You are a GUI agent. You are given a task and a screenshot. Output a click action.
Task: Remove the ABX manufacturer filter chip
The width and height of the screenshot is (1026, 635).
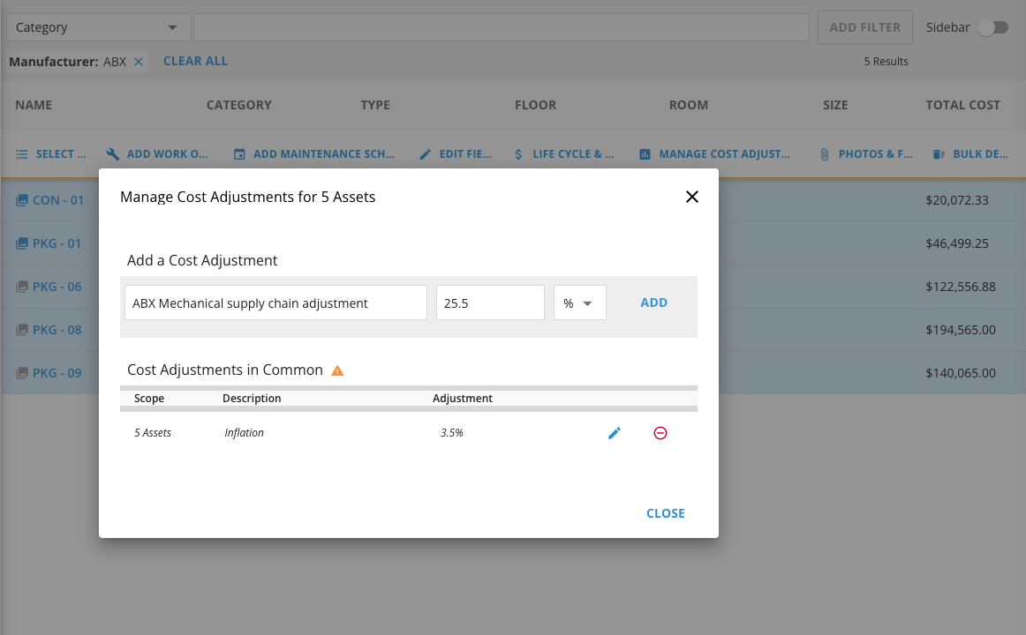139,62
